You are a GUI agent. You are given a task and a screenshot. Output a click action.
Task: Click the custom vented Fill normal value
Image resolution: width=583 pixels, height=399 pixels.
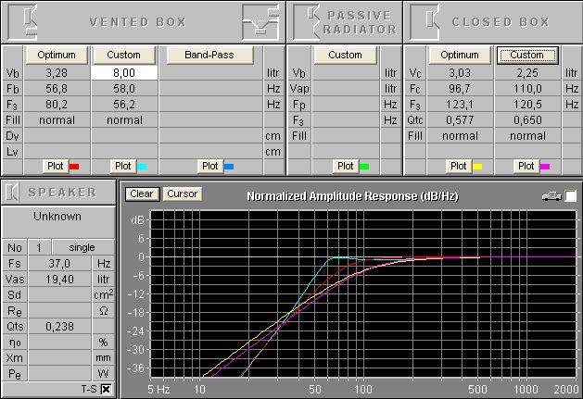[124, 120]
